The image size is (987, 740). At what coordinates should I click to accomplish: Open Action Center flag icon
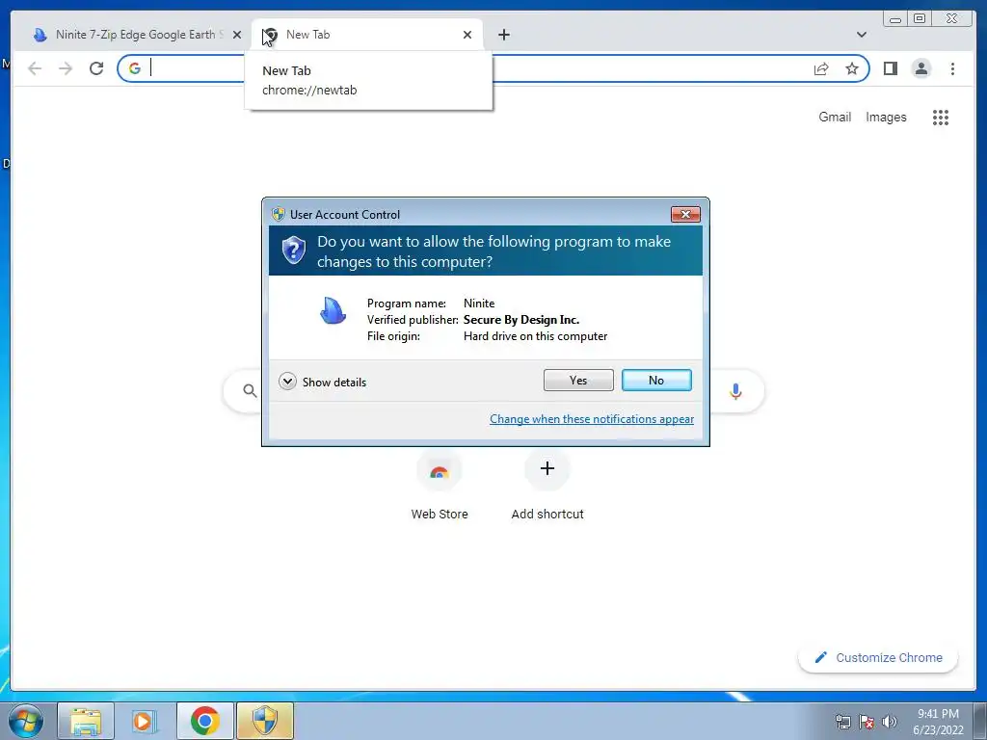point(867,722)
